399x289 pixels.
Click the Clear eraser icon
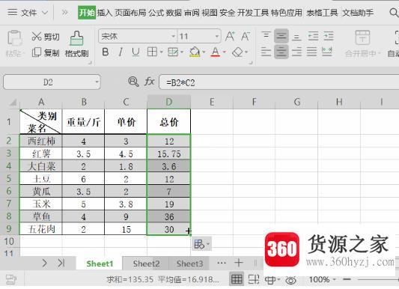(x=237, y=52)
